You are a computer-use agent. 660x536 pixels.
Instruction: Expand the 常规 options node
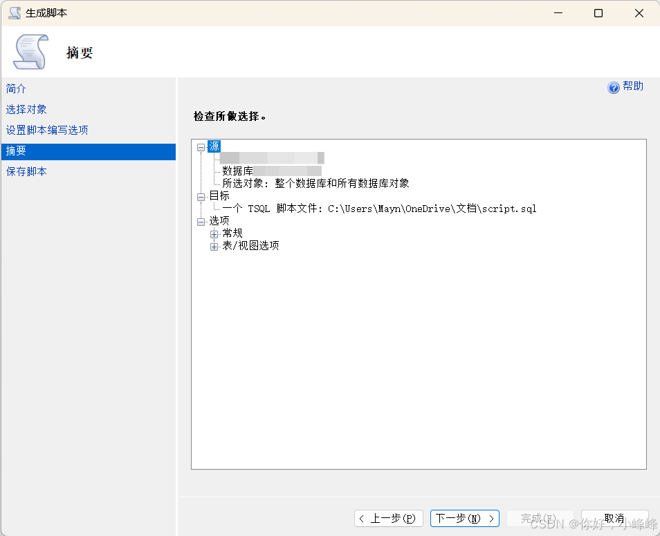coord(214,233)
